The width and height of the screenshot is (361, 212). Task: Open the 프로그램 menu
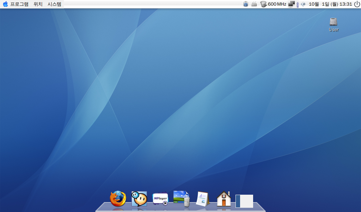click(x=19, y=4)
